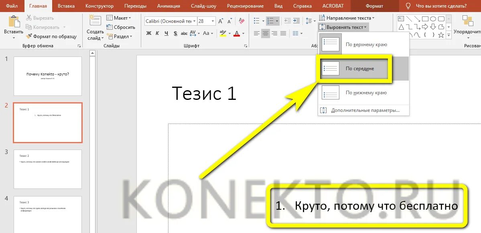Open font size 28 dropdown

[213, 21]
